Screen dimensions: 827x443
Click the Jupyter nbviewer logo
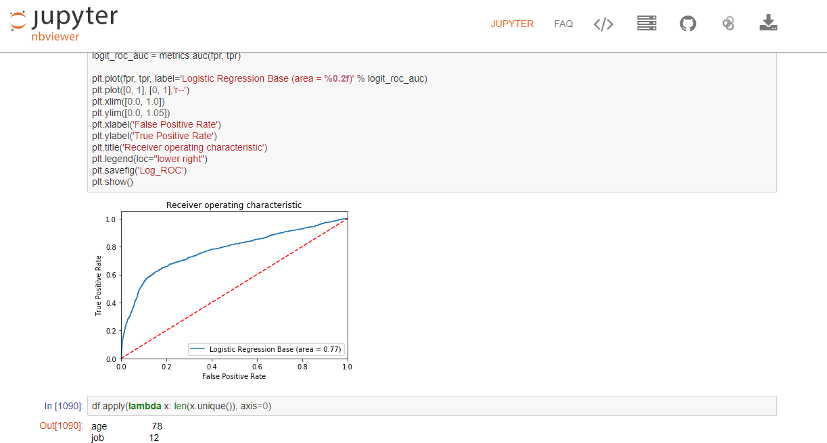[x=64, y=24]
